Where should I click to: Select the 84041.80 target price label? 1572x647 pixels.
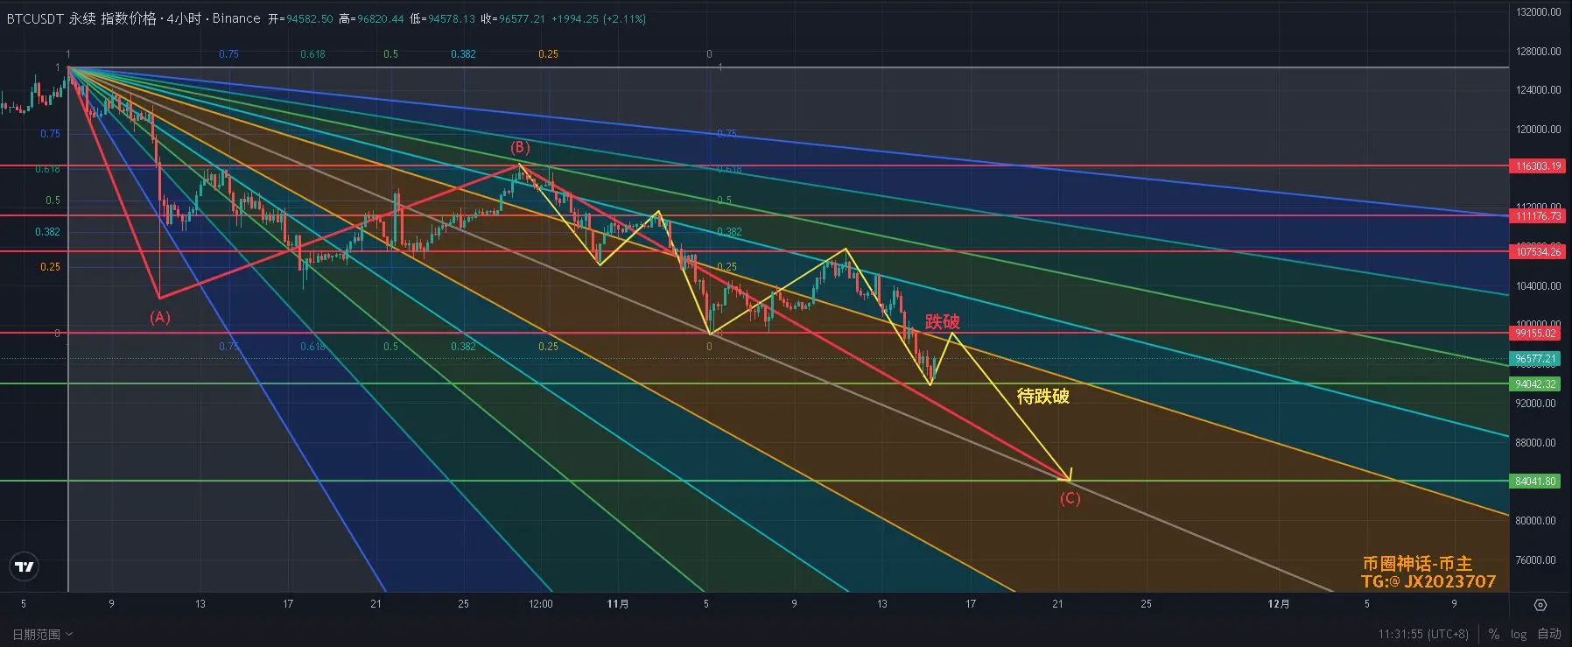1536,482
